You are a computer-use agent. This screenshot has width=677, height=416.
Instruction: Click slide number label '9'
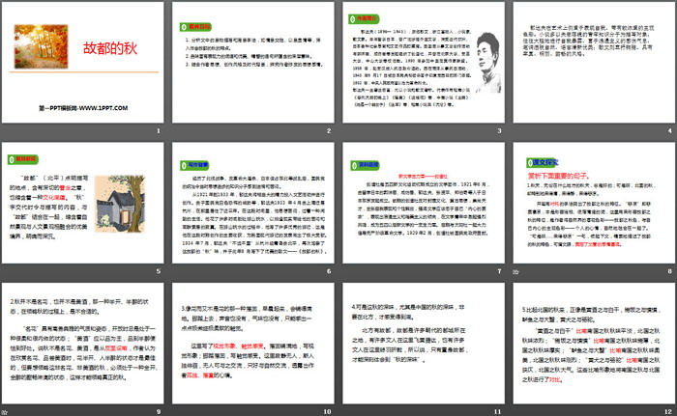pos(159,412)
